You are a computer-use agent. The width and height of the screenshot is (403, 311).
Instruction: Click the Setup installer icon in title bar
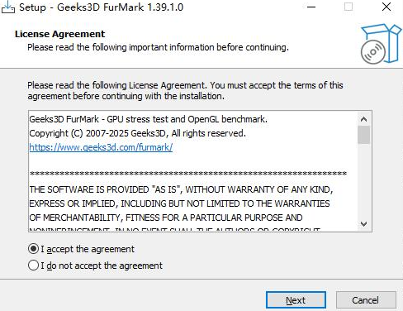coord(8,7)
